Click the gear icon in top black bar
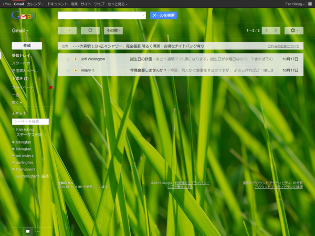The image size is (315, 236). coord(310,4)
